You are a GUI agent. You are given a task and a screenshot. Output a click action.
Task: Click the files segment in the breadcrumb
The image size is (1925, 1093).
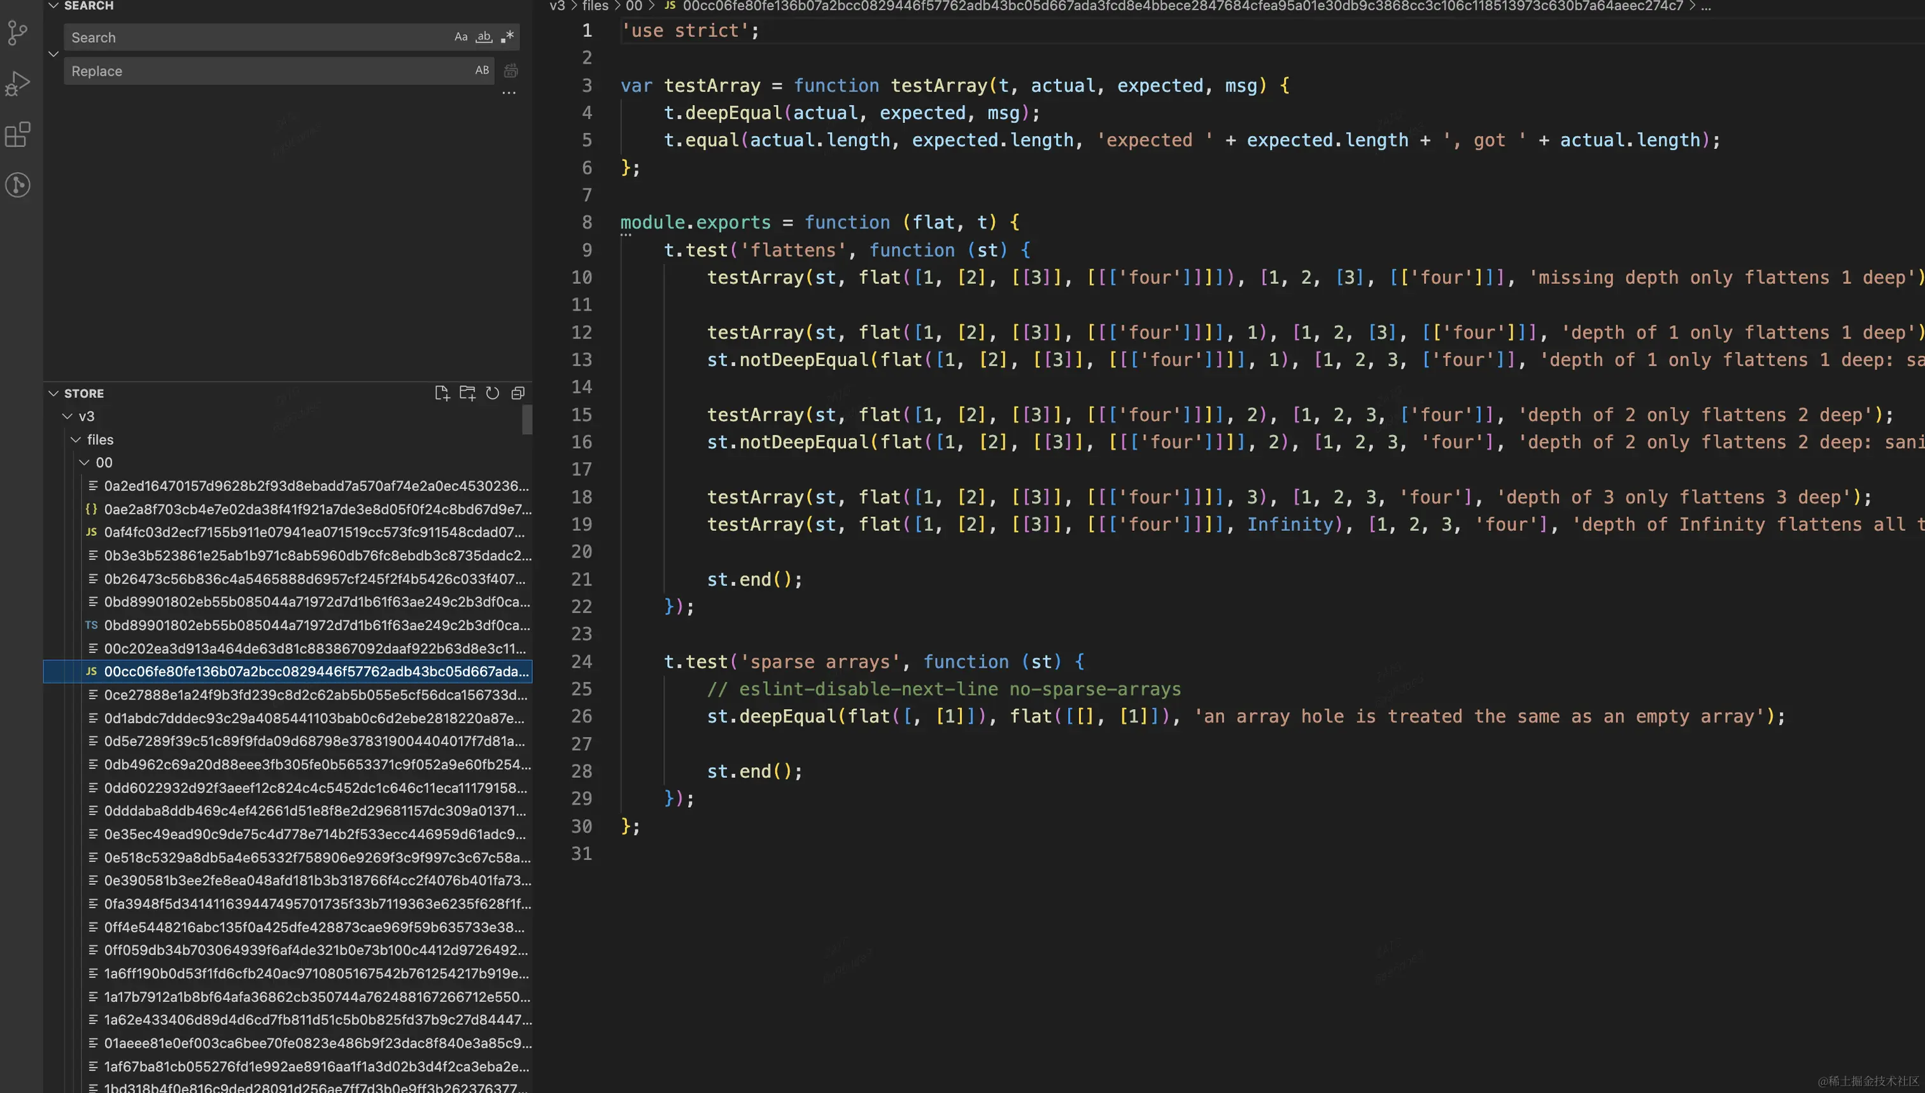point(595,6)
